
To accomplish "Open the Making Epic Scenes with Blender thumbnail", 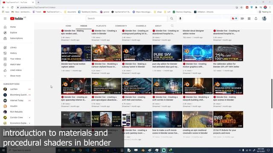I will click(228, 86).
